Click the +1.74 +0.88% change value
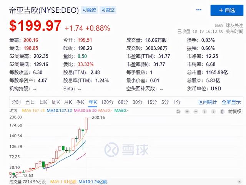This screenshot has height=185, width=246. [87, 28]
